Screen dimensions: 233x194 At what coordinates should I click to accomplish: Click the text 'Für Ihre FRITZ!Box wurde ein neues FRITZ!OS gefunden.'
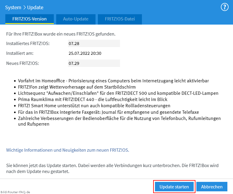coord(61,34)
